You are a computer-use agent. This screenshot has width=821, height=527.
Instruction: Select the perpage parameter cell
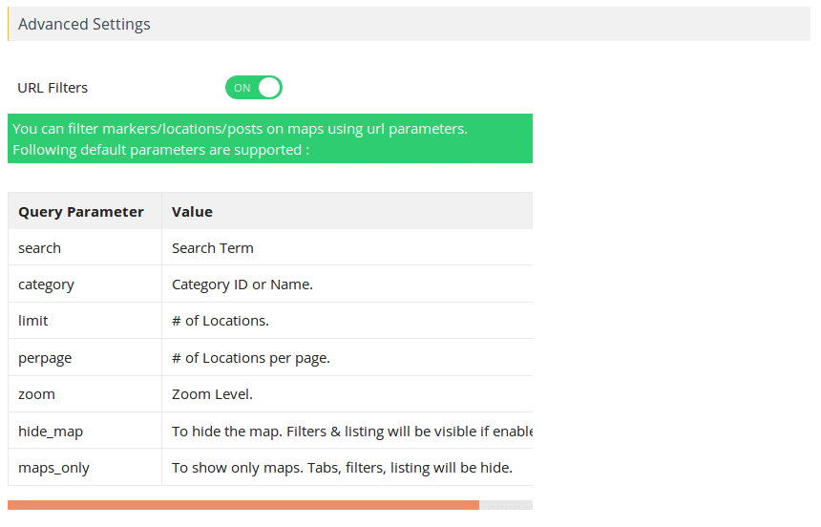tap(85, 358)
